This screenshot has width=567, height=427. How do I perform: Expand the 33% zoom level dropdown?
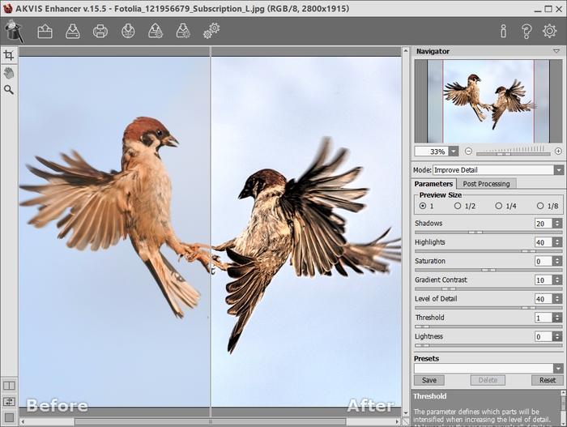tap(453, 152)
